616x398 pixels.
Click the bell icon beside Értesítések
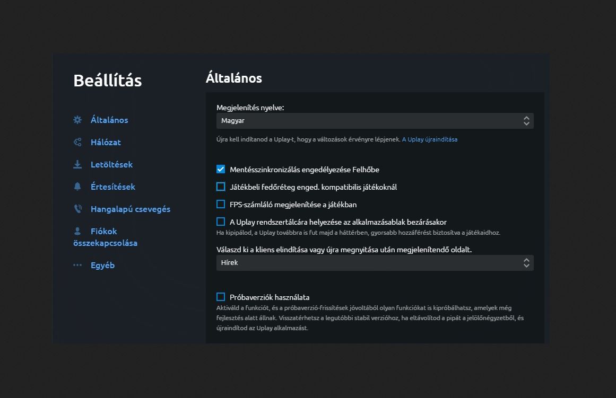tap(77, 187)
